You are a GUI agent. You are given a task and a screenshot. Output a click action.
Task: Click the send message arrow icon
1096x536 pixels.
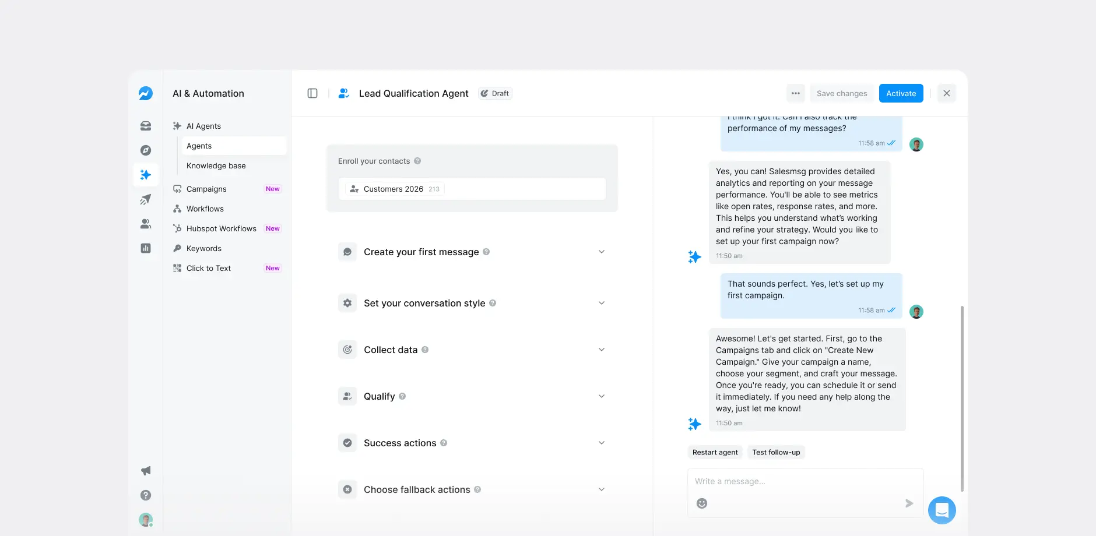coord(909,503)
